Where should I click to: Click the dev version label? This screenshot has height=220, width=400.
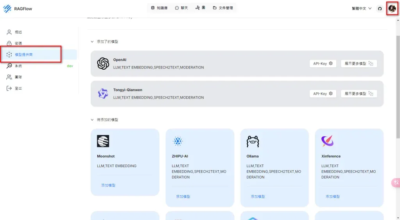click(x=70, y=66)
